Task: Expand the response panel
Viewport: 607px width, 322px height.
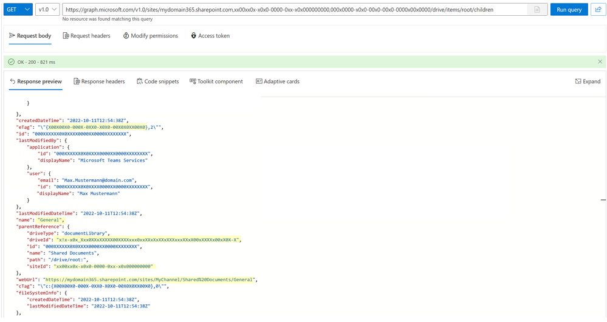Action: pyautogui.click(x=588, y=81)
